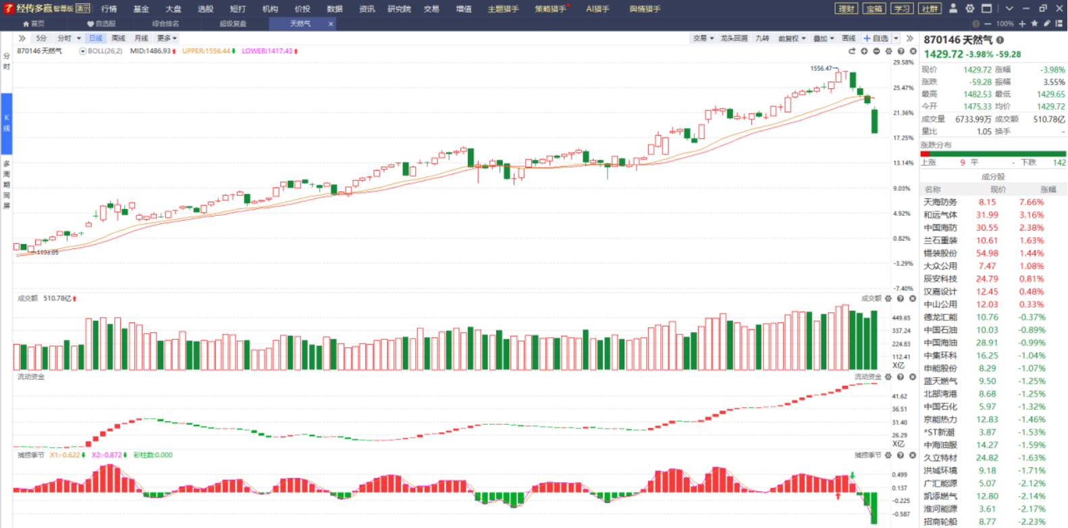Viewport: 1068px width, 528px height.
Task: Expand the 叠加 overlay dropdown
Action: tap(824, 38)
